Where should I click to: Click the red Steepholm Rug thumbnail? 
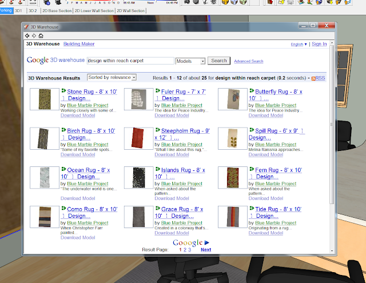(x=138, y=138)
